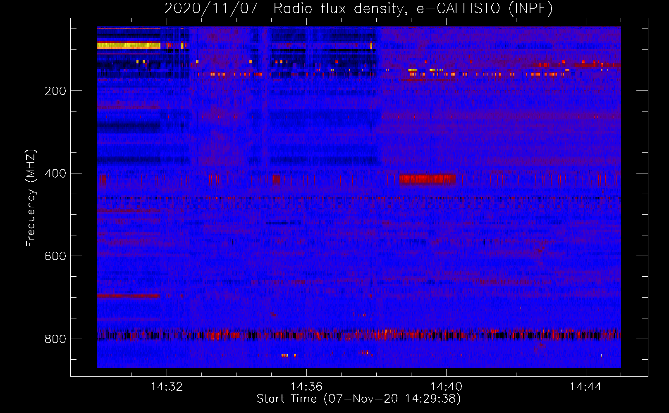669x413 pixels.
Task: Click the 400 frequency tick label
Action: [x=55, y=173]
